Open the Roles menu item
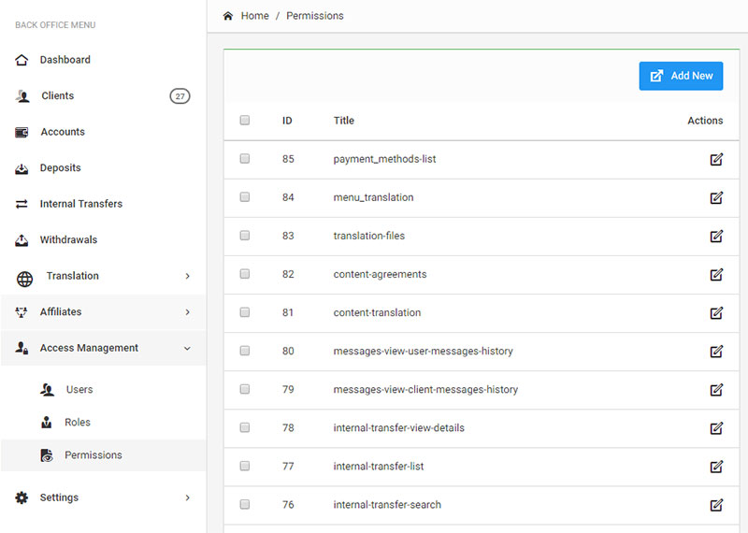Screen dimensions: 748x533 [78, 423]
